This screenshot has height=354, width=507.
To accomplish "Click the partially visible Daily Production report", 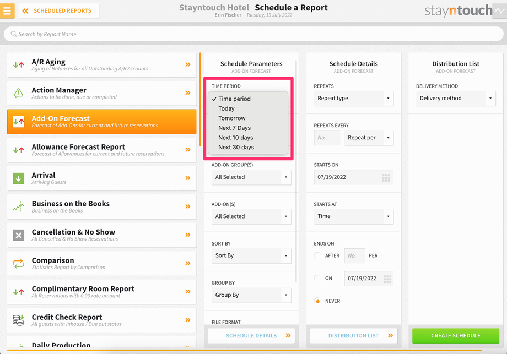I will (101, 342).
